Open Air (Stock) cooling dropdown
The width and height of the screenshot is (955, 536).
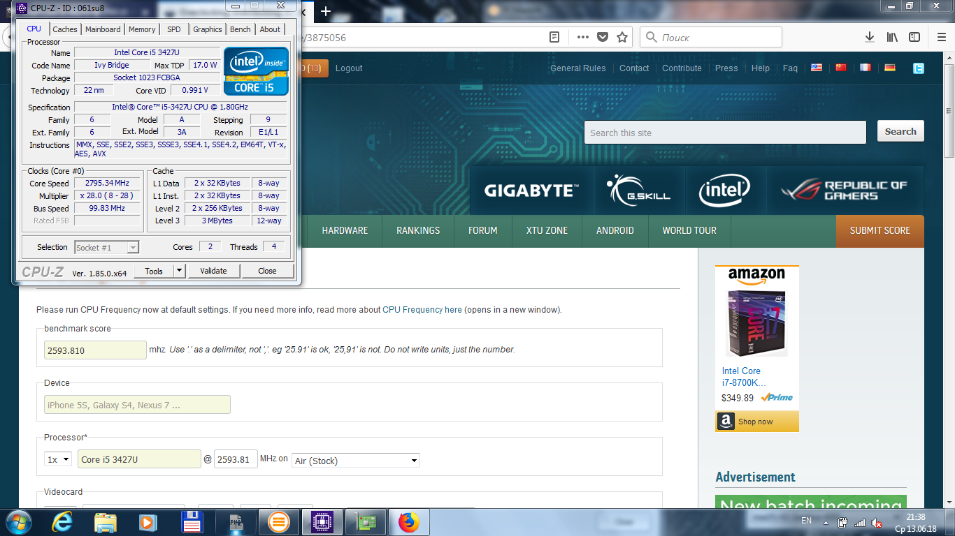[355, 461]
